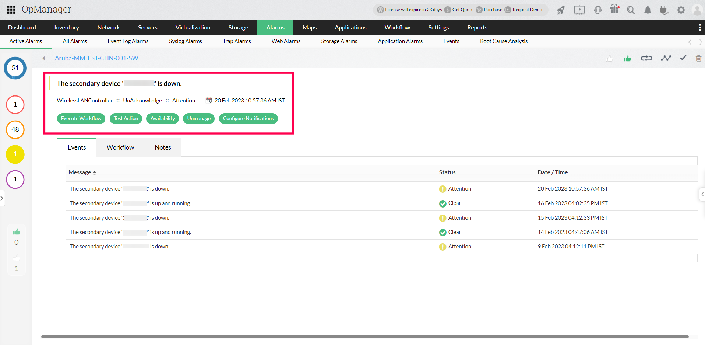Delete the alarm using the trash icon
Viewport: 705px width, 345px height.
(698, 58)
